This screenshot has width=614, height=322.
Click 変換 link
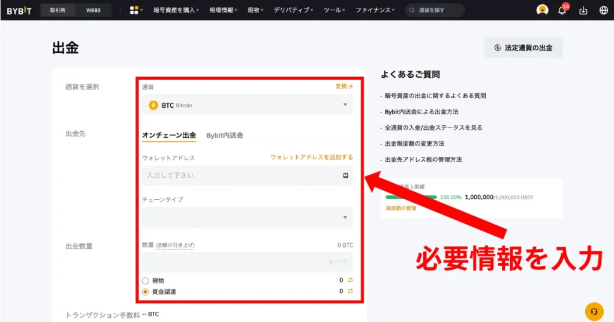pos(344,86)
